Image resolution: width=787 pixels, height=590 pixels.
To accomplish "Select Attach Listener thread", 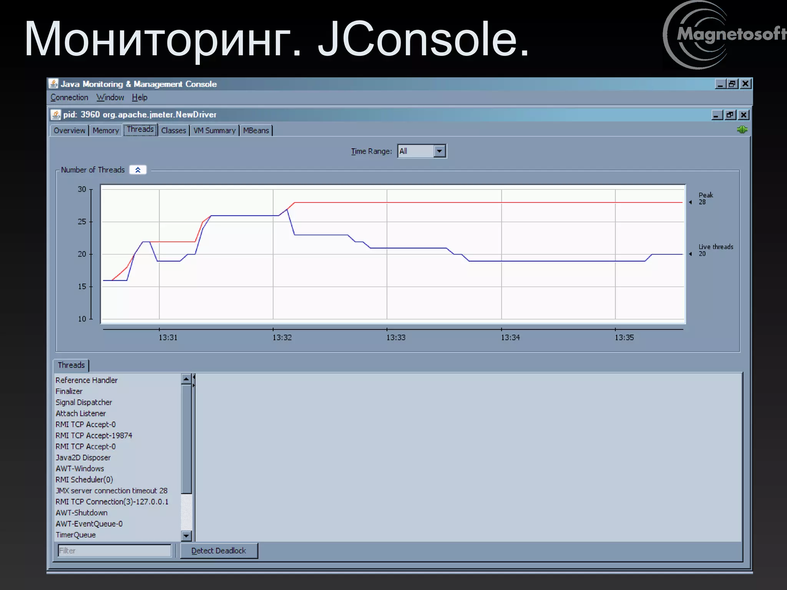I will coord(81,413).
